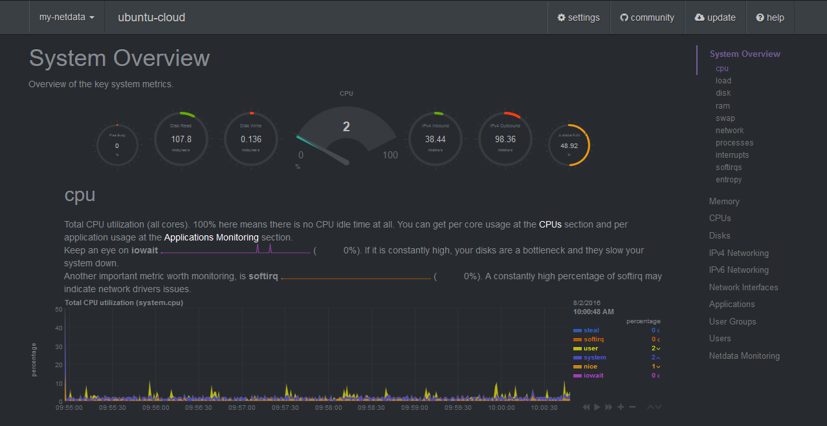Viewport: 827px width, 426px height.
Task: Select IPv4 Networking in the sidebar menu
Action: click(x=739, y=253)
